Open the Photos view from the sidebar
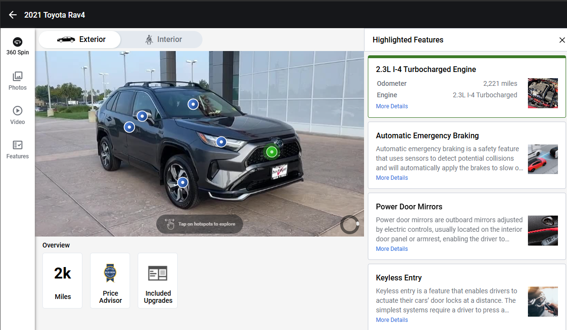567x330 pixels. (17, 80)
